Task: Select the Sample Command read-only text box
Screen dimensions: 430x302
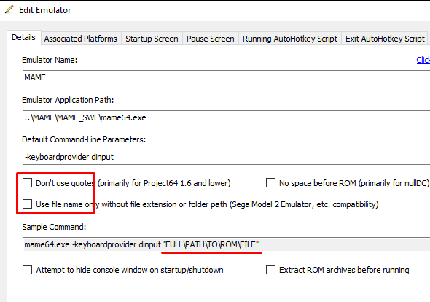Action: [226, 244]
